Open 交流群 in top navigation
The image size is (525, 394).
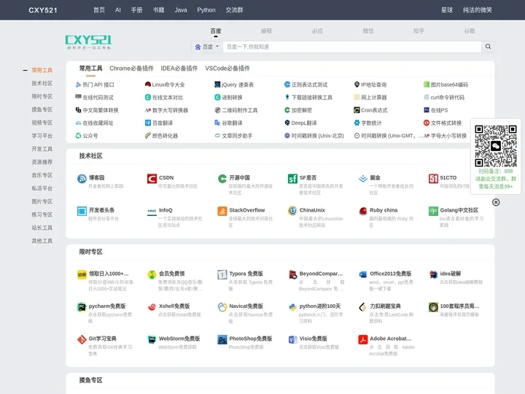234,10
